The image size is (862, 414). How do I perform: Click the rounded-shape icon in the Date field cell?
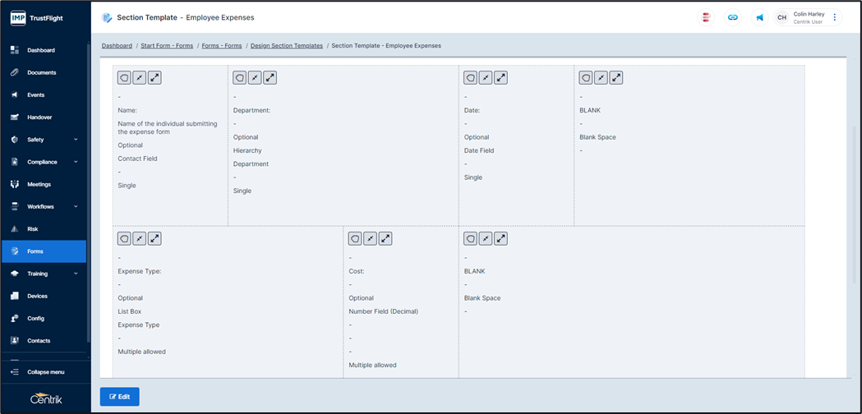[x=471, y=78]
